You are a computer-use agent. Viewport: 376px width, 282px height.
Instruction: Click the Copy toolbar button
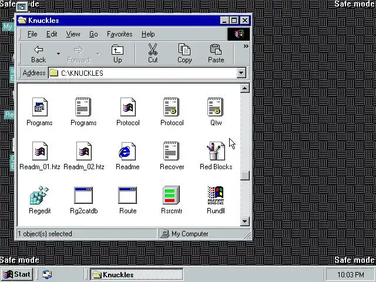coord(184,54)
